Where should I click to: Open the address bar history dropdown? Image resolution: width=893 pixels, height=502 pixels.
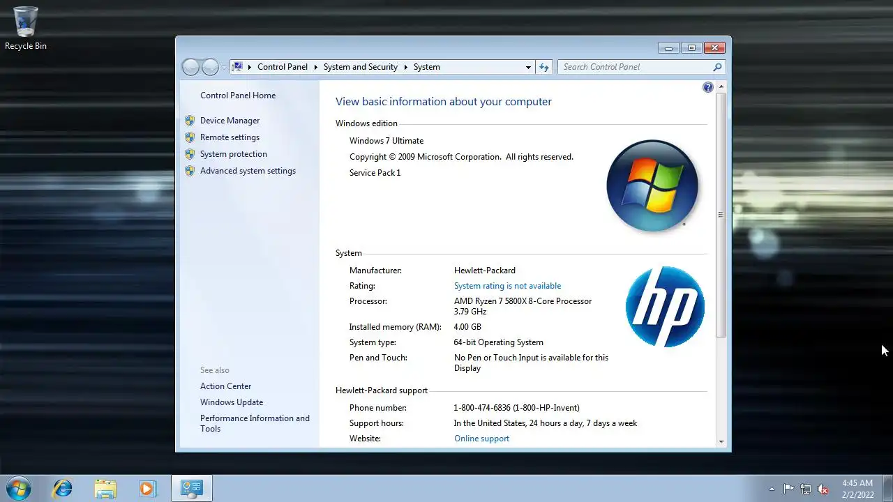(x=528, y=67)
